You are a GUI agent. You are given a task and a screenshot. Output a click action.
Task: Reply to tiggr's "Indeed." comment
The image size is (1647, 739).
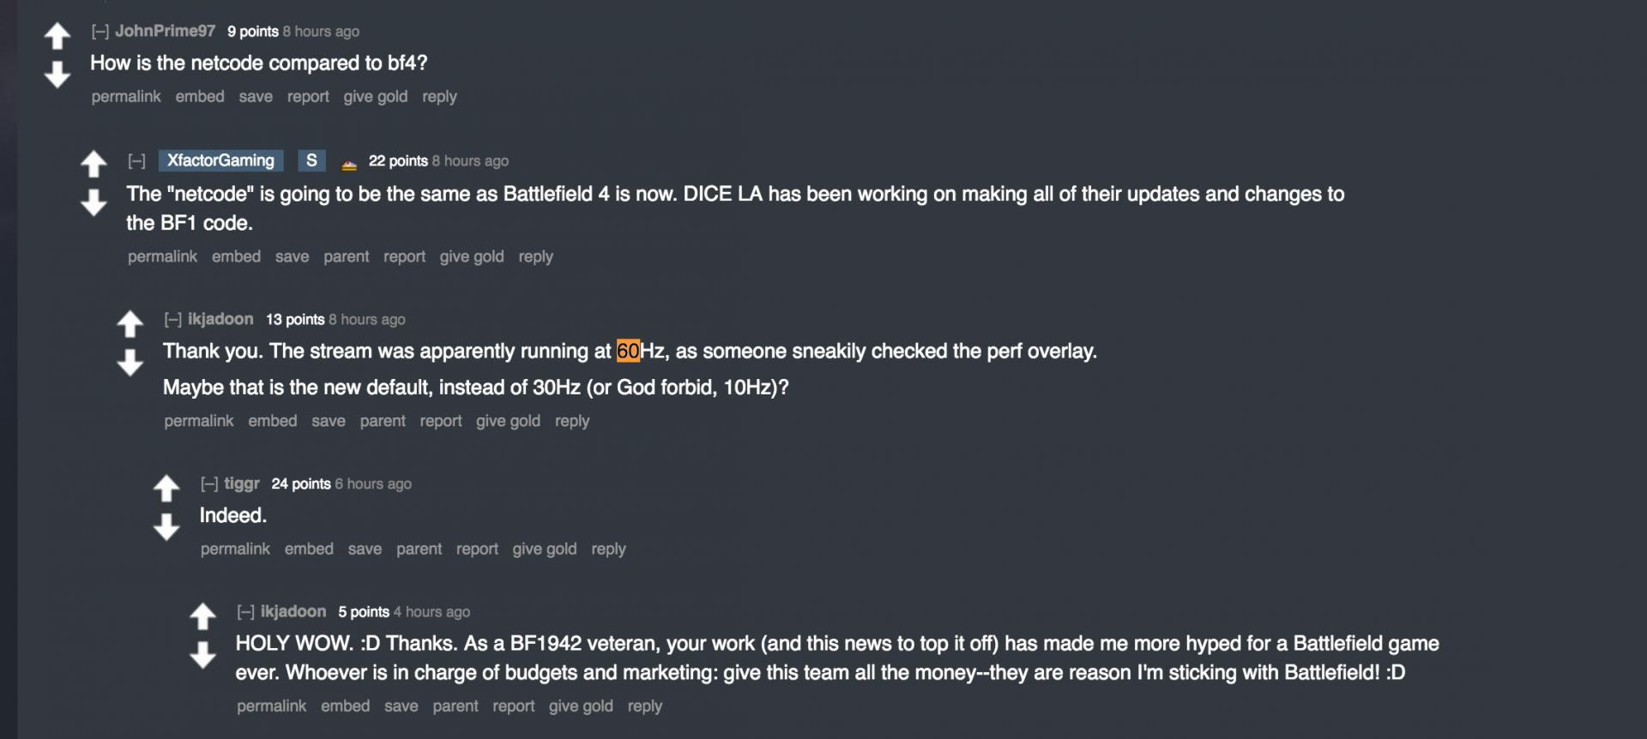point(608,549)
